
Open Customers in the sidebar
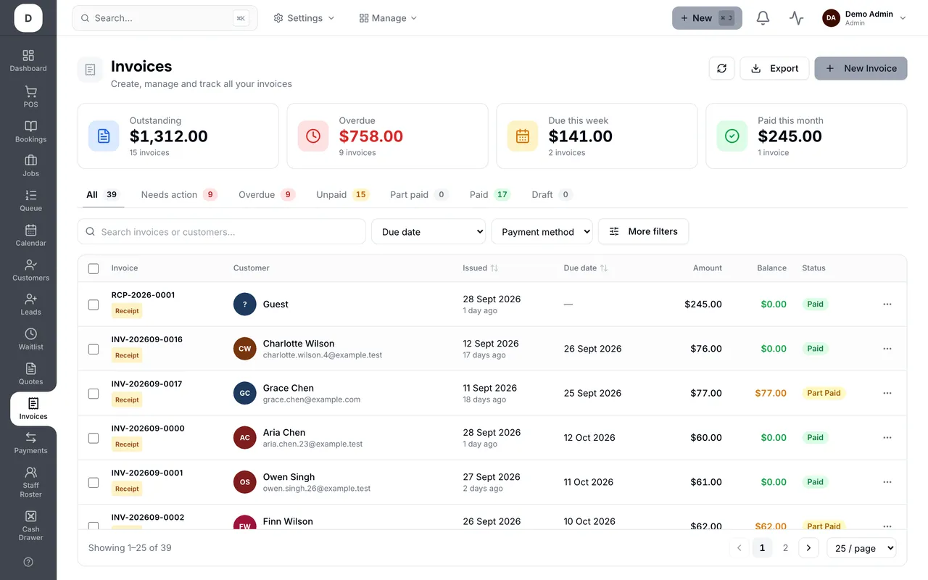tap(30, 270)
